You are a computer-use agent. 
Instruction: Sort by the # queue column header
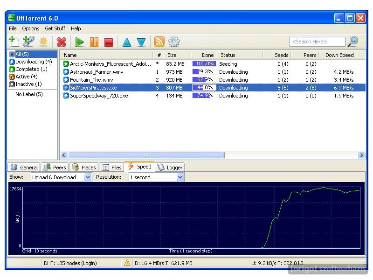pos(158,55)
